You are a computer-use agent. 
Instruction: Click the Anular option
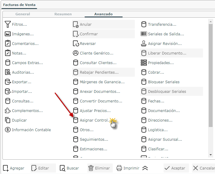point(103,24)
